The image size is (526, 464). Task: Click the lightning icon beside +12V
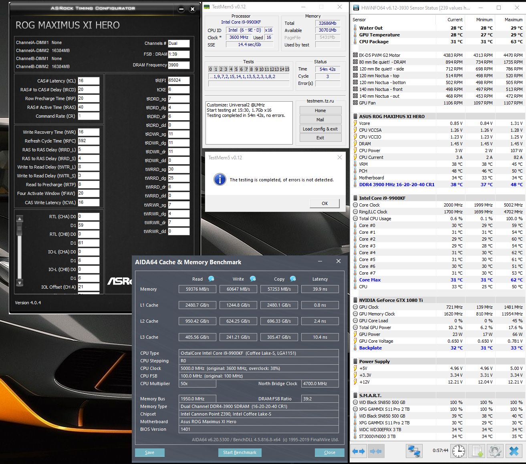355,382
